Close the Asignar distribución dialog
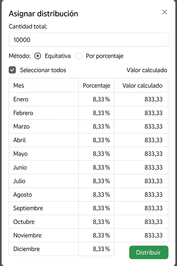The height and width of the screenshot is (266, 177). point(165,12)
